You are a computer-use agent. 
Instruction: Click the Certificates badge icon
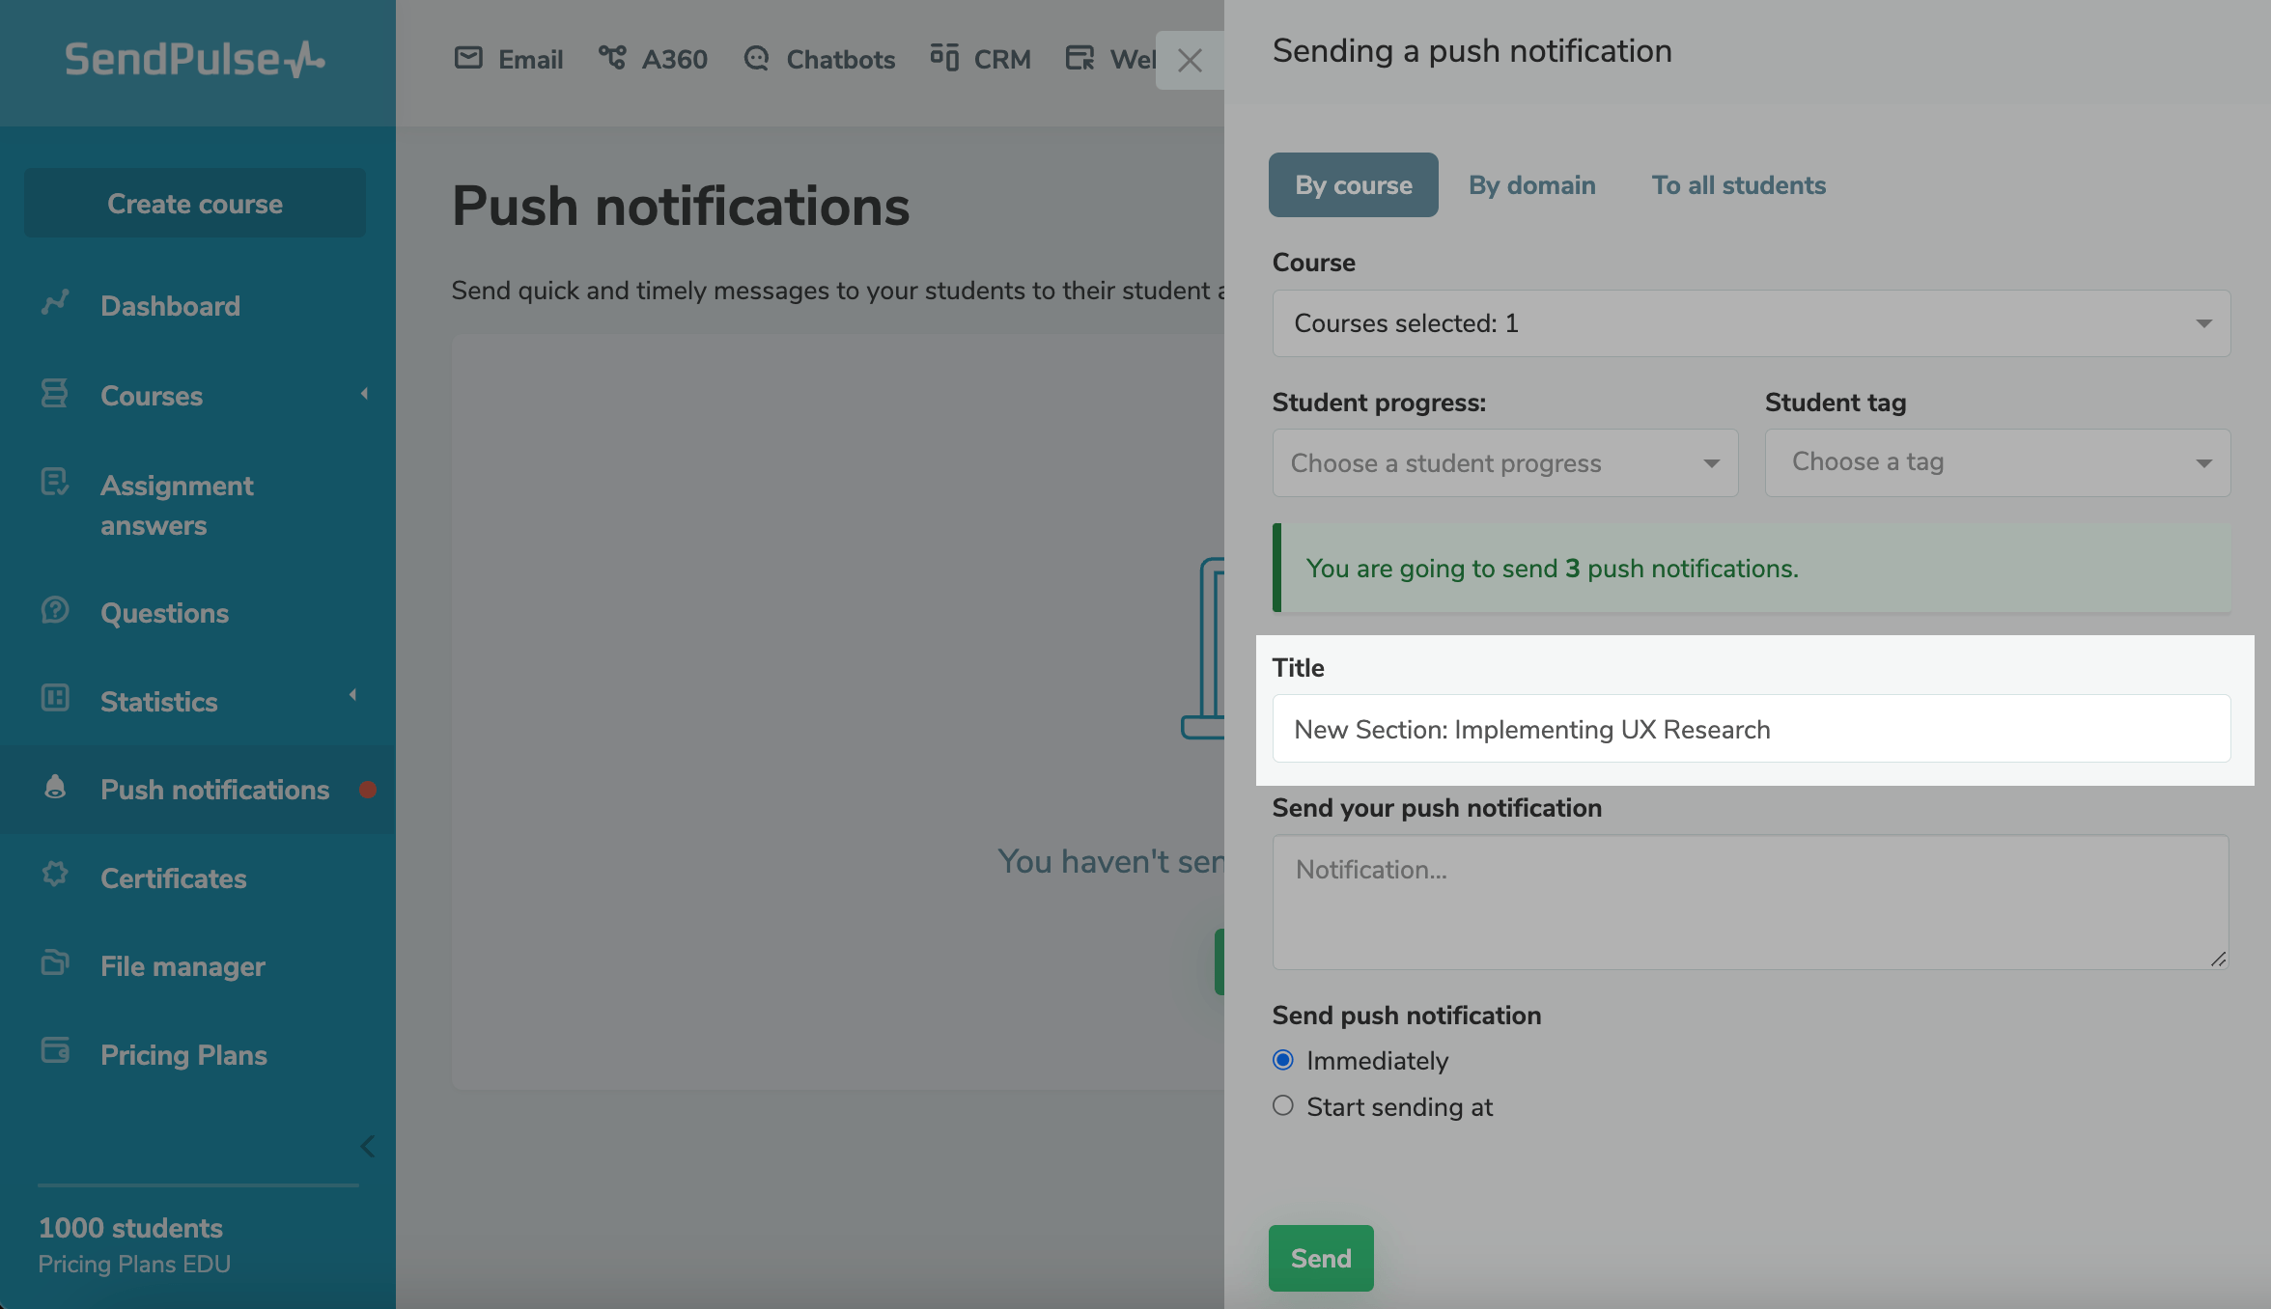55,875
